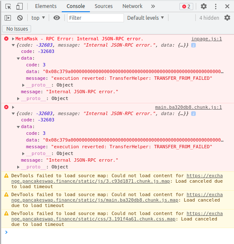Open the Sources tab

[x=103, y=6]
